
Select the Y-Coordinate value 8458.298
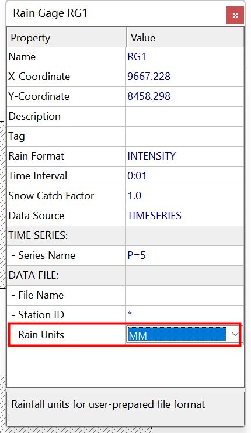coord(185,96)
